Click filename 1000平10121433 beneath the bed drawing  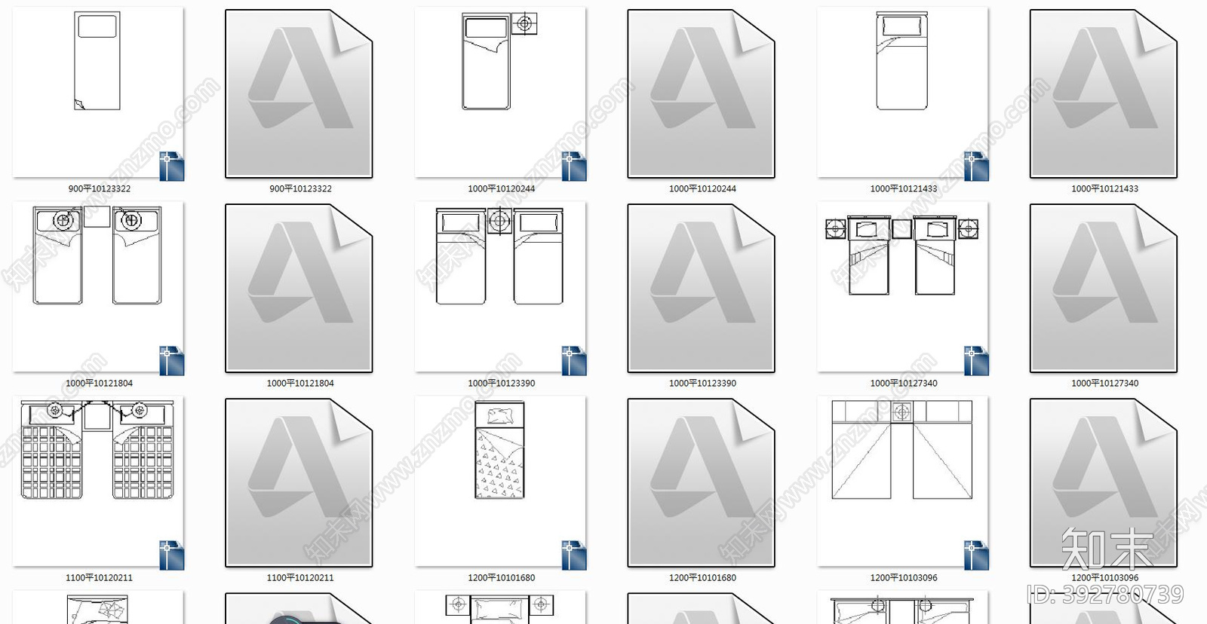904,188
